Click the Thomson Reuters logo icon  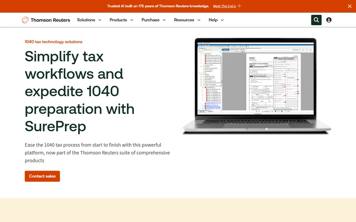[25, 20]
